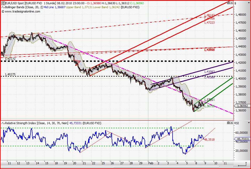The height and width of the screenshot is (169, 251).
Task: Click the maximize square on the RSI panel
Action: (229, 123)
